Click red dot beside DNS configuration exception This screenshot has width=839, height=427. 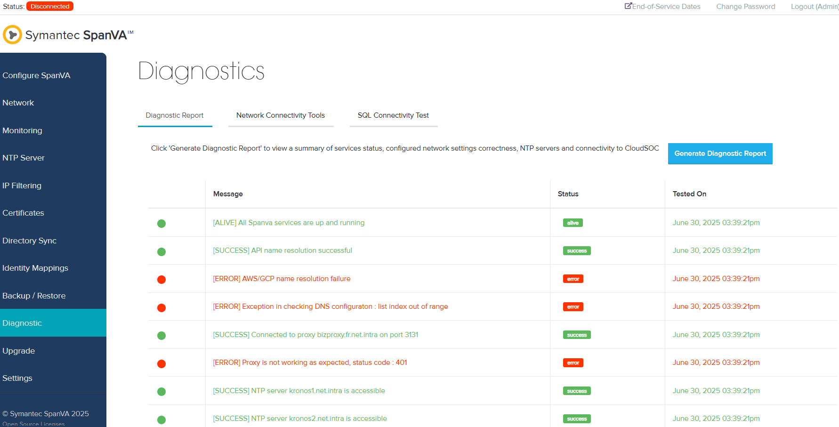[161, 308]
